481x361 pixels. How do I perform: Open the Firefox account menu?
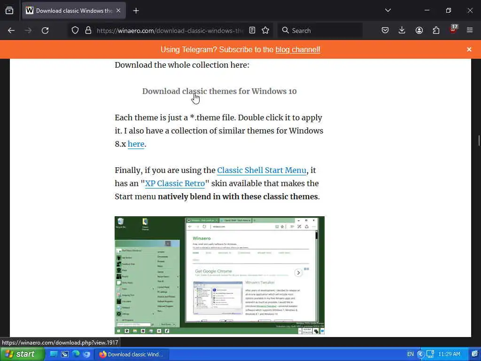[419, 31]
